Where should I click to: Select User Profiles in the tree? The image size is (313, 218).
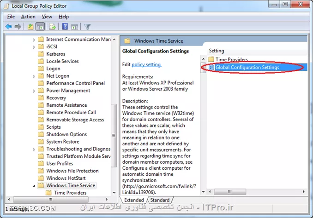pyautogui.click(x=60, y=164)
